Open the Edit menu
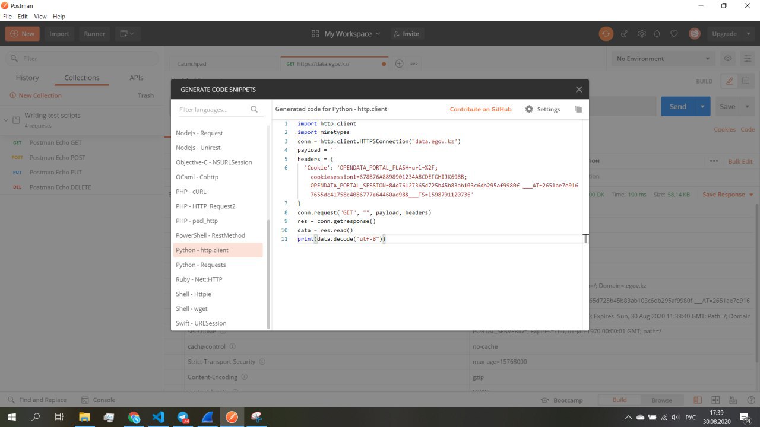760x427 pixels. click(23, 17)
